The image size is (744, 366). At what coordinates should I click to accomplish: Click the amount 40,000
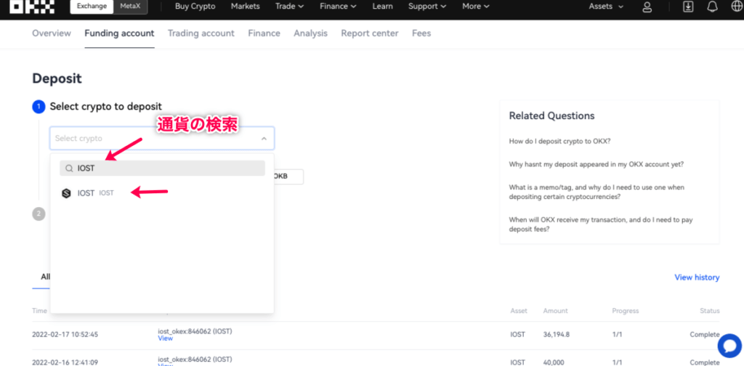pos(554,362)
